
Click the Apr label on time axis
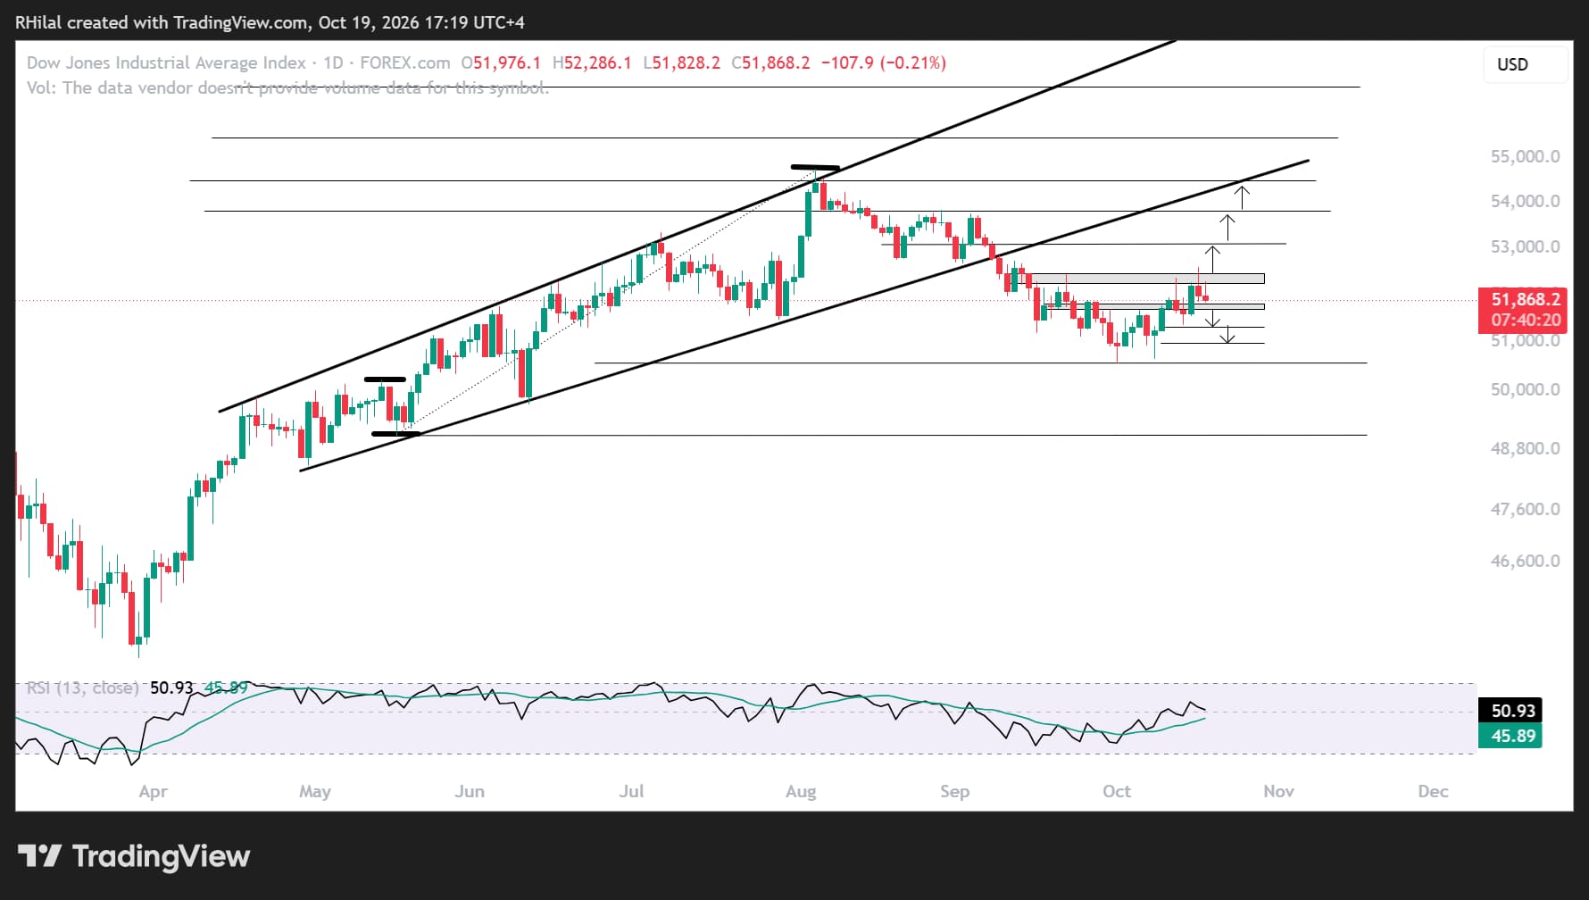pos(153,791)
